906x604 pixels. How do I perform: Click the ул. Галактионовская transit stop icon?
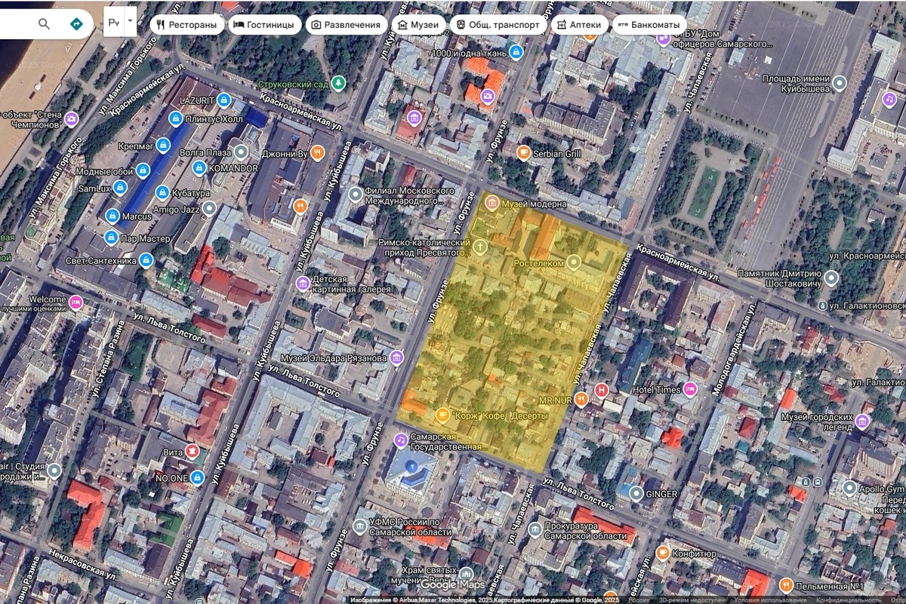pyautogui.click(x=822, y=305)
